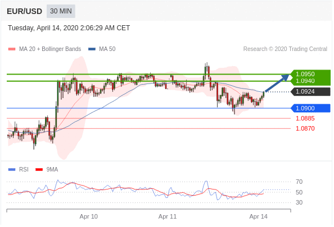Toggle the MA 20 + Bollinger Bands legend label

pos(50,49)
